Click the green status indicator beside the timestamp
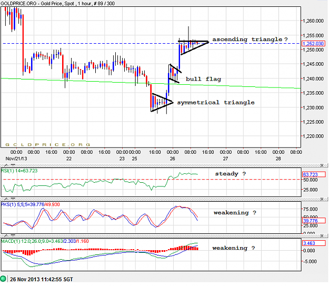 (x=3, y=279)
